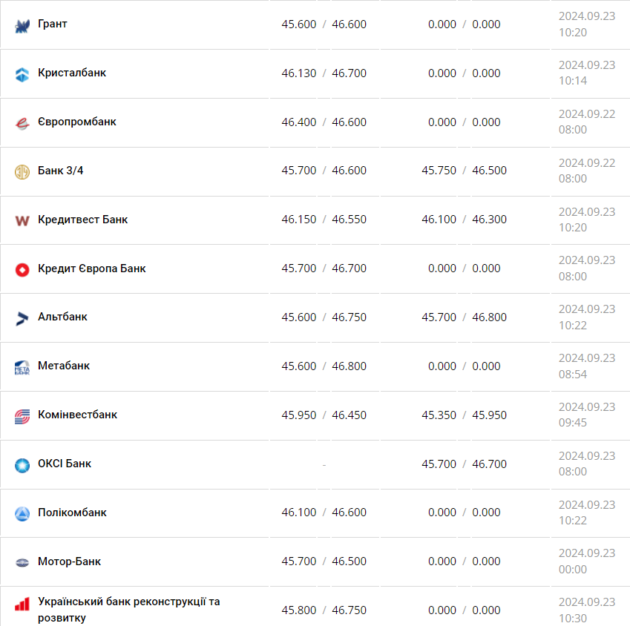Click the Європромбанк logo icon
630x626 pixels.
coord(22,123)
